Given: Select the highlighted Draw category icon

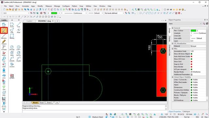Looking at the screenshot, I should click(4, 30).
